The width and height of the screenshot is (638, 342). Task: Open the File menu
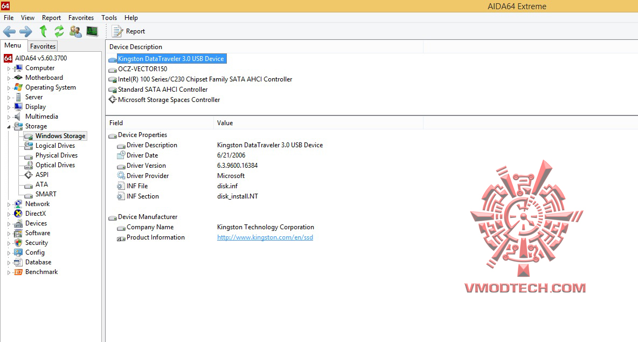coord(9,17)
